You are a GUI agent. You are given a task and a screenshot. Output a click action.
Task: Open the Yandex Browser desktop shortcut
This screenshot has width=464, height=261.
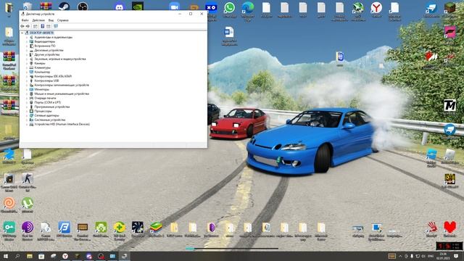click(x=376, y=8)
